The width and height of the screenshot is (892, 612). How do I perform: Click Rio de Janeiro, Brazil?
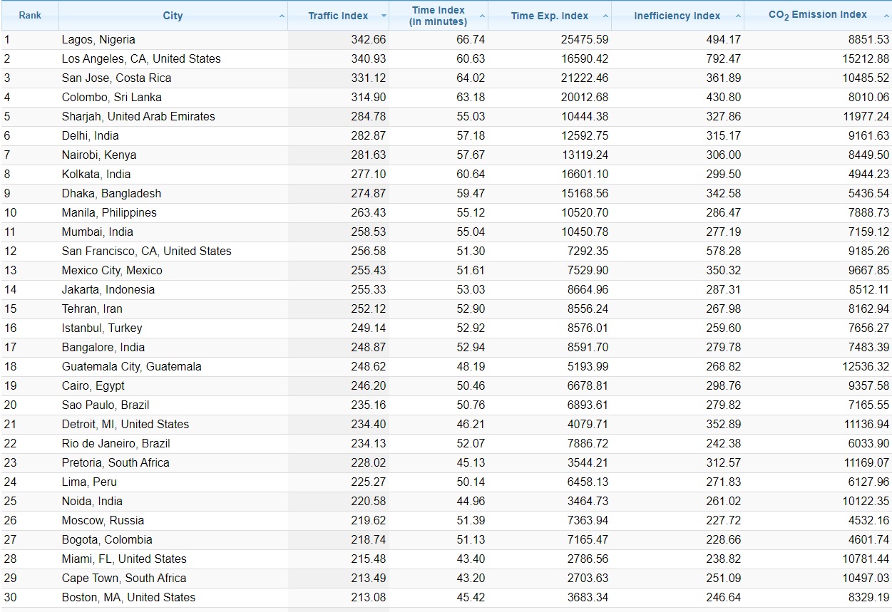[116, 443]
